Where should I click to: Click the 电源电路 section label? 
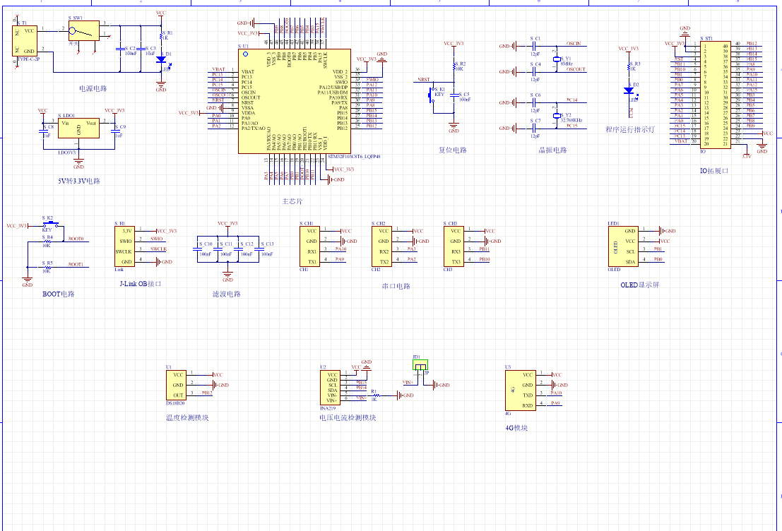click(93, 88)
